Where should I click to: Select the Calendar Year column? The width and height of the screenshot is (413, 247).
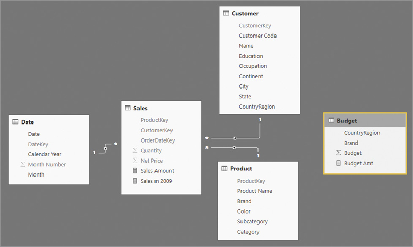[x=44, y=154]
